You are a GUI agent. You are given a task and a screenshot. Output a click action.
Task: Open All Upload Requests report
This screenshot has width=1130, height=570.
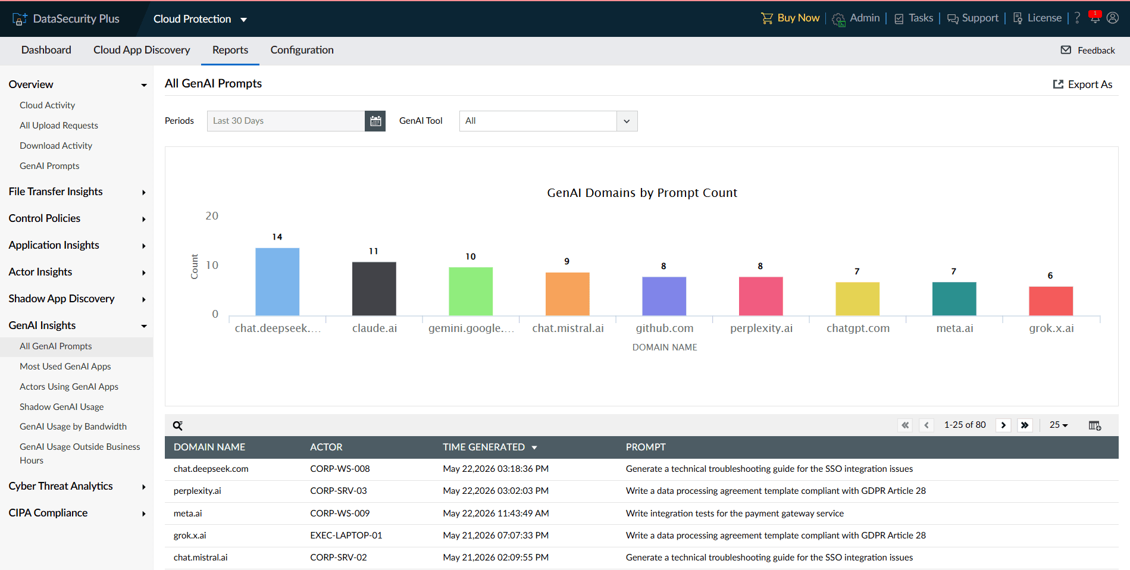[59, 126]
